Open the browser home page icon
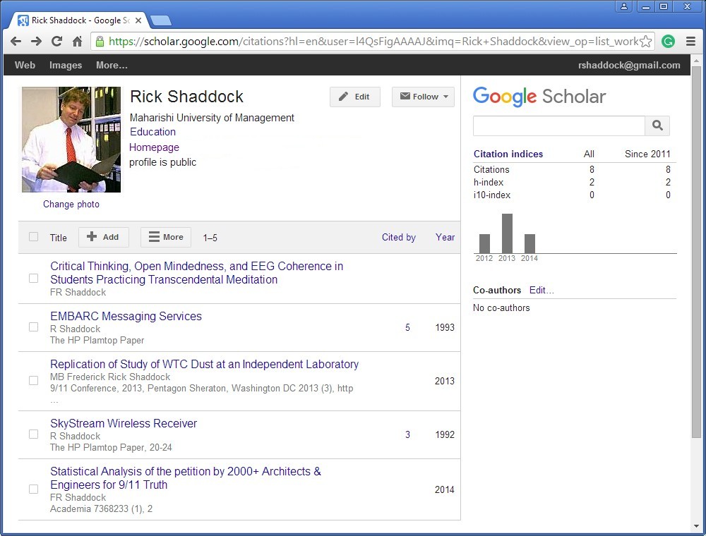 [78, 42]
